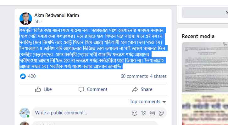This screenshot has height=125, width=228.
Task: Insert an emoji into the comment
Action: pyautogui.click(x=135, y=113)
